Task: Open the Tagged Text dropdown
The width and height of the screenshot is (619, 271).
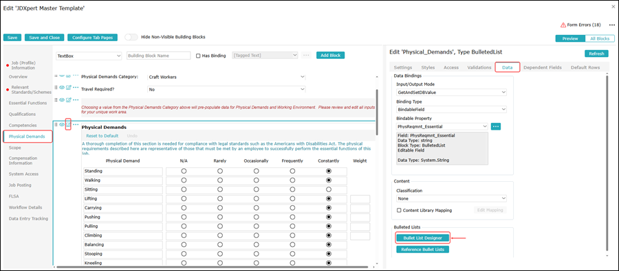Action: [x=265, y=56]
